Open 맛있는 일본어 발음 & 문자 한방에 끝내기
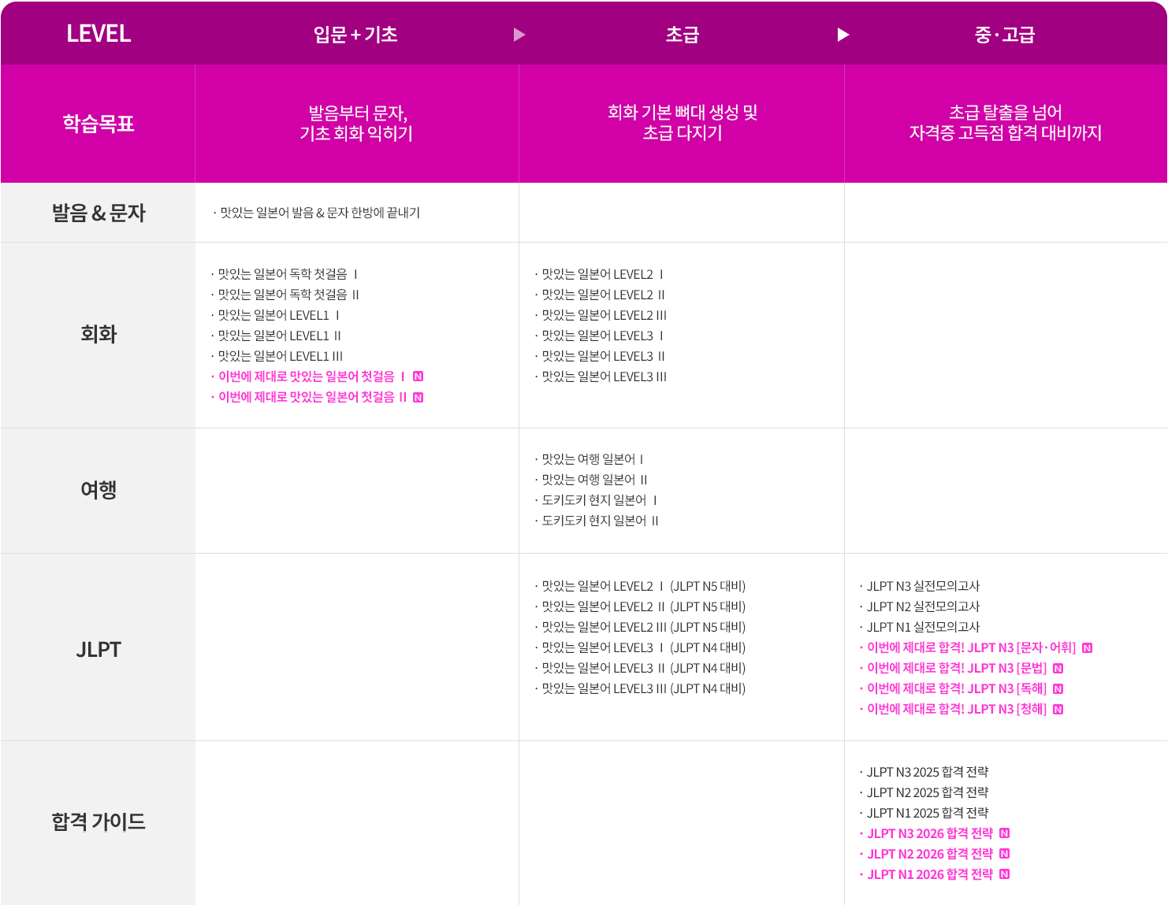 tap(317, 213)
